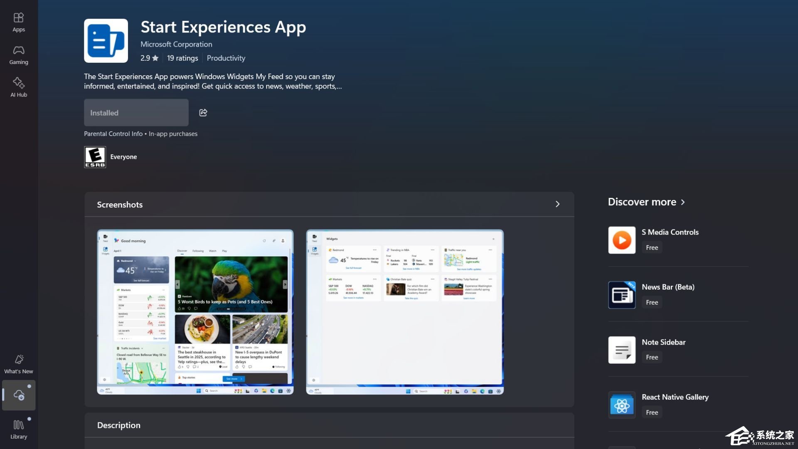
Task: Select the Description section heading
Action: pyautogui.click(x=118, y=425)
